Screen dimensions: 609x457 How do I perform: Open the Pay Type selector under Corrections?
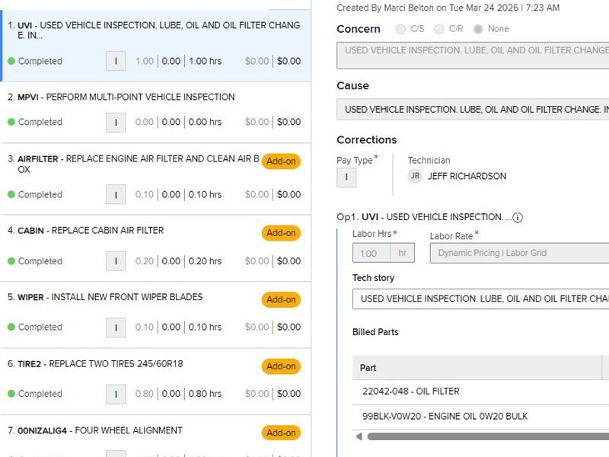[346, 177]
